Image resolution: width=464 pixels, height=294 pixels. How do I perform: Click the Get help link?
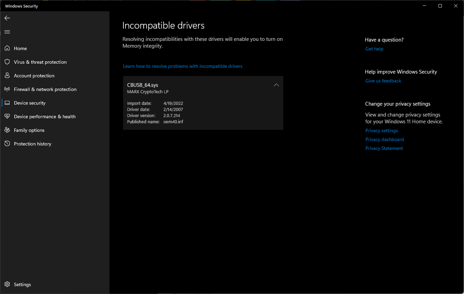tap(374, 48)
